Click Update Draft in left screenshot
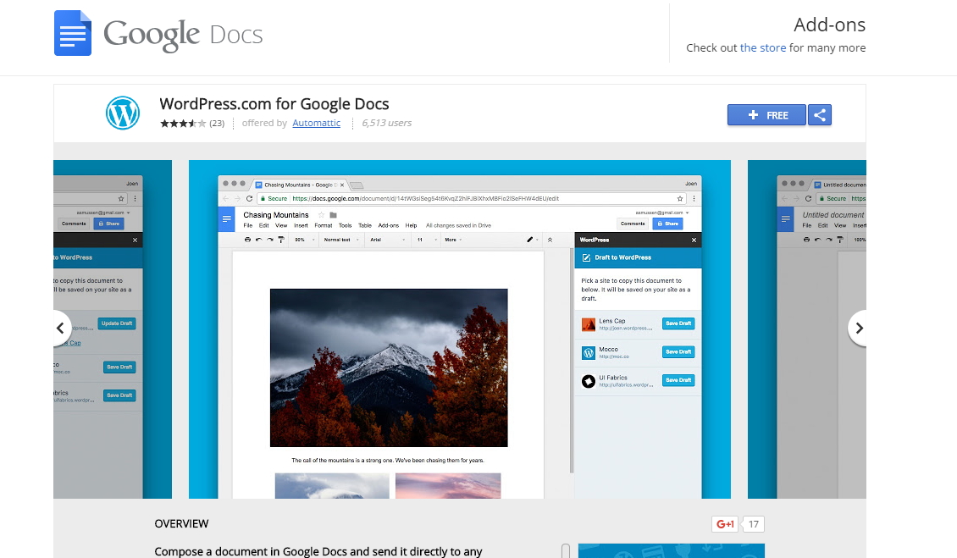Screen dimensions: 957x558 coord(117,323)
